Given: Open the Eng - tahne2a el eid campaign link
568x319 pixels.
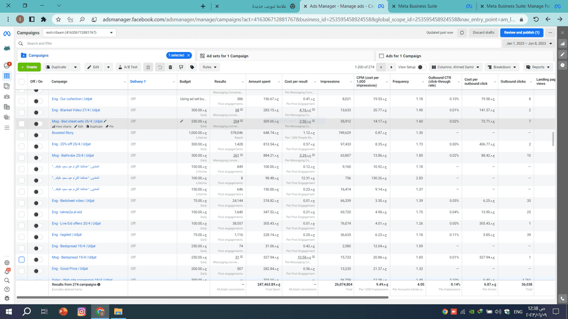Looking at the screenshot, I should pyautogui.click(x=67, y=212).
